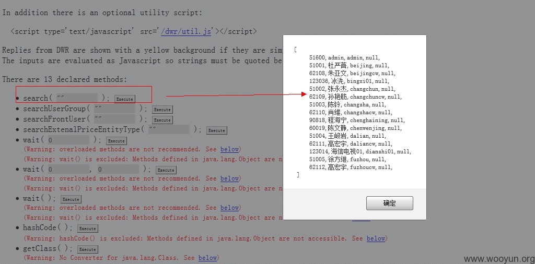
Task: Click the 确定 button in the dialog
Action: pos(389,203)
